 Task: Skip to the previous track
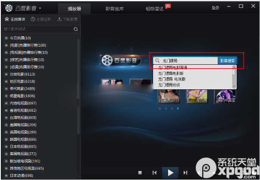point(154,173)
